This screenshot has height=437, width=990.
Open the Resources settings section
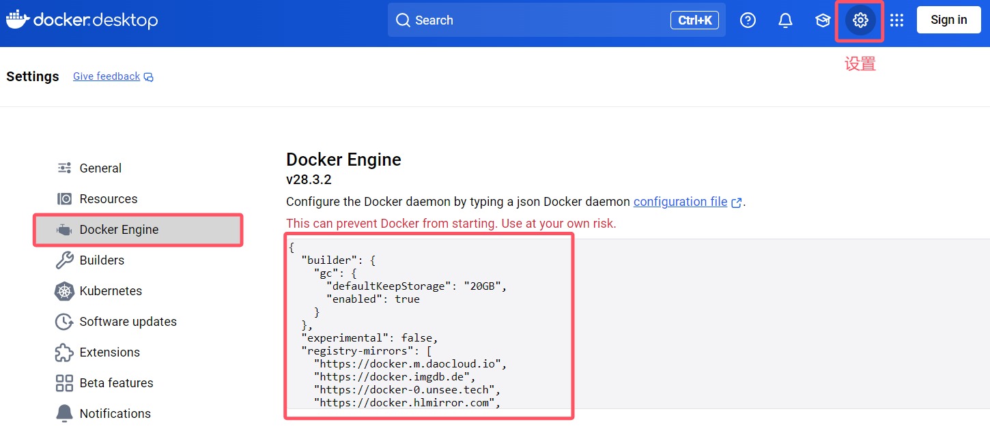(108, 199)
